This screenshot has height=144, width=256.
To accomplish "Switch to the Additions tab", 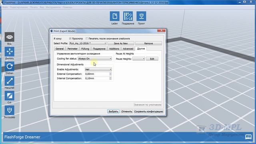I will (114, 49).
